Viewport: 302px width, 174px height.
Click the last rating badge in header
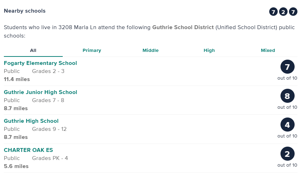click(x=293, y=12)
